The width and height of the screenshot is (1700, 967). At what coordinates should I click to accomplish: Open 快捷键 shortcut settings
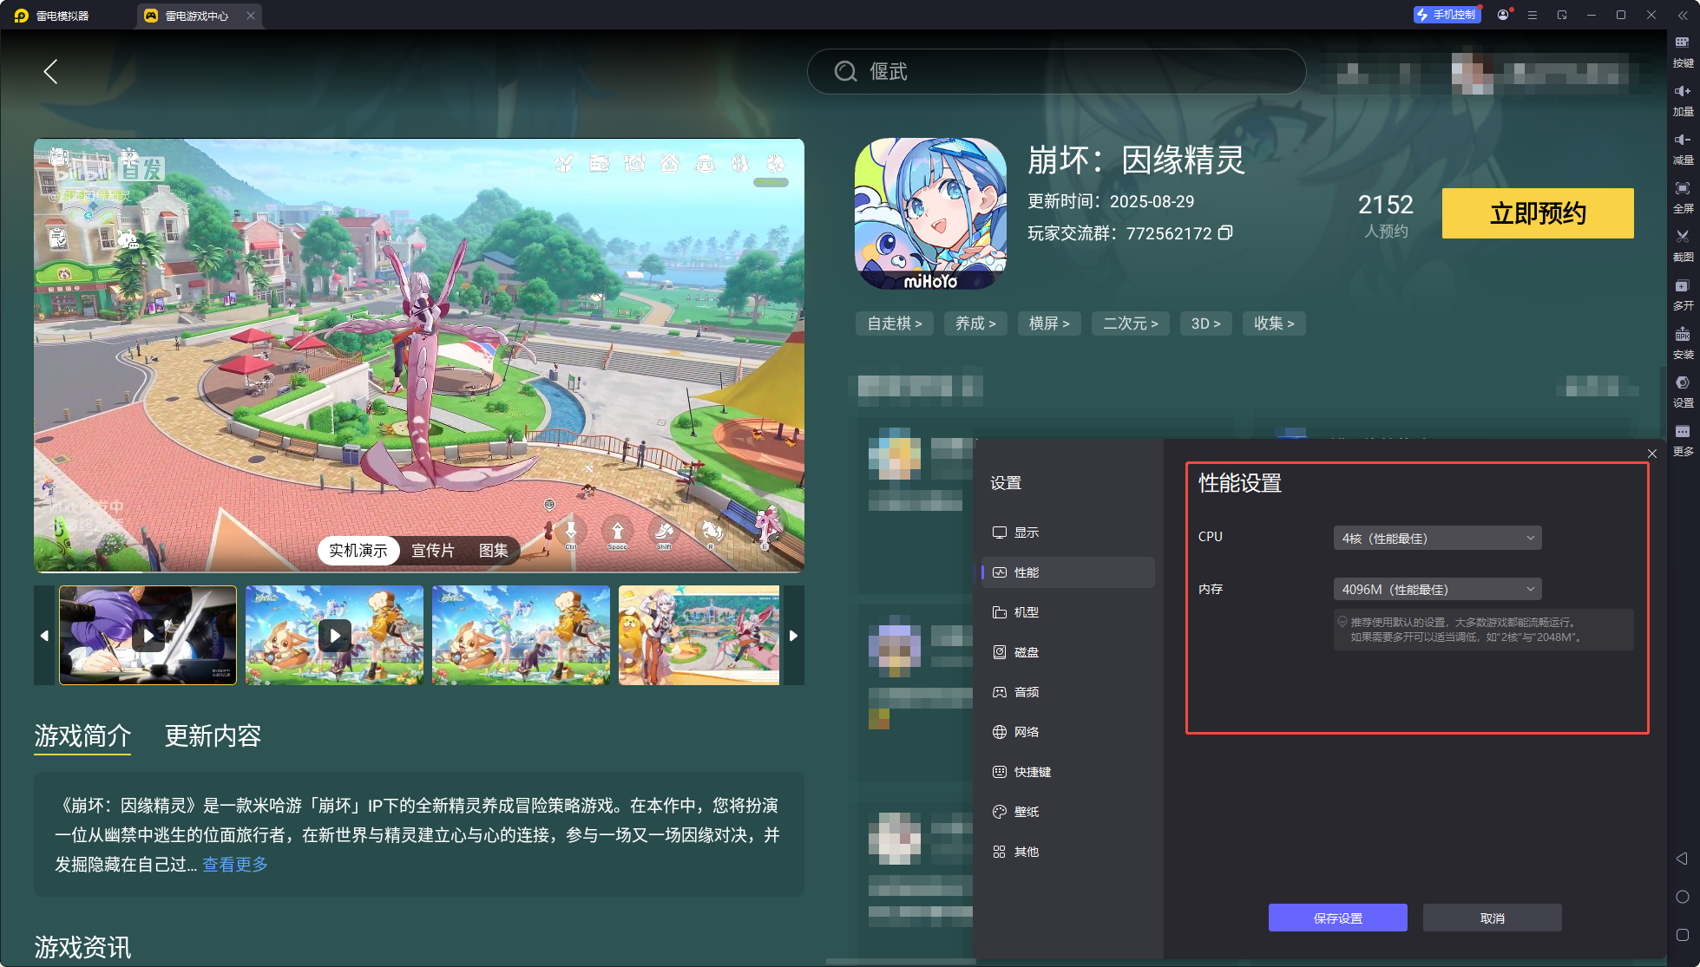tap(1068, 772)
